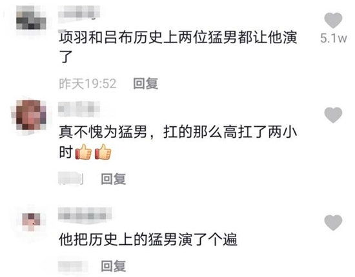Tap the second thumbs-up emoji
The image size is (355, 277).
coord(103,152)
